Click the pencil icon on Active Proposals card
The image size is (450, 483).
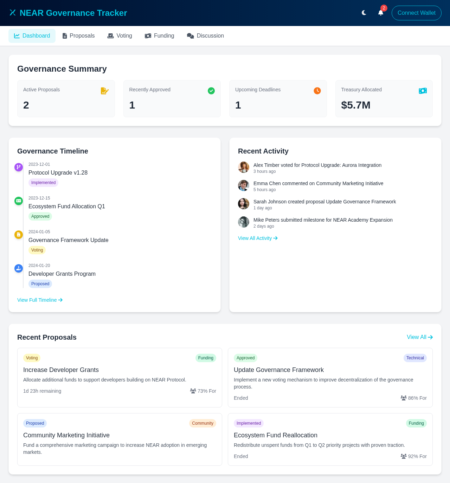point(105,91)
